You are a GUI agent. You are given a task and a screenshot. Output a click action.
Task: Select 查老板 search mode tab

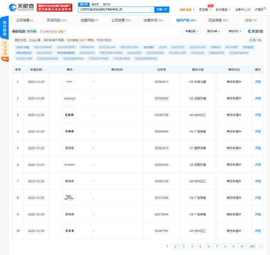click(95, 4)
